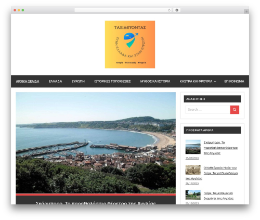Open the browser download indicator icon
The width and height of the screenshot is (260, 220).
177,10
